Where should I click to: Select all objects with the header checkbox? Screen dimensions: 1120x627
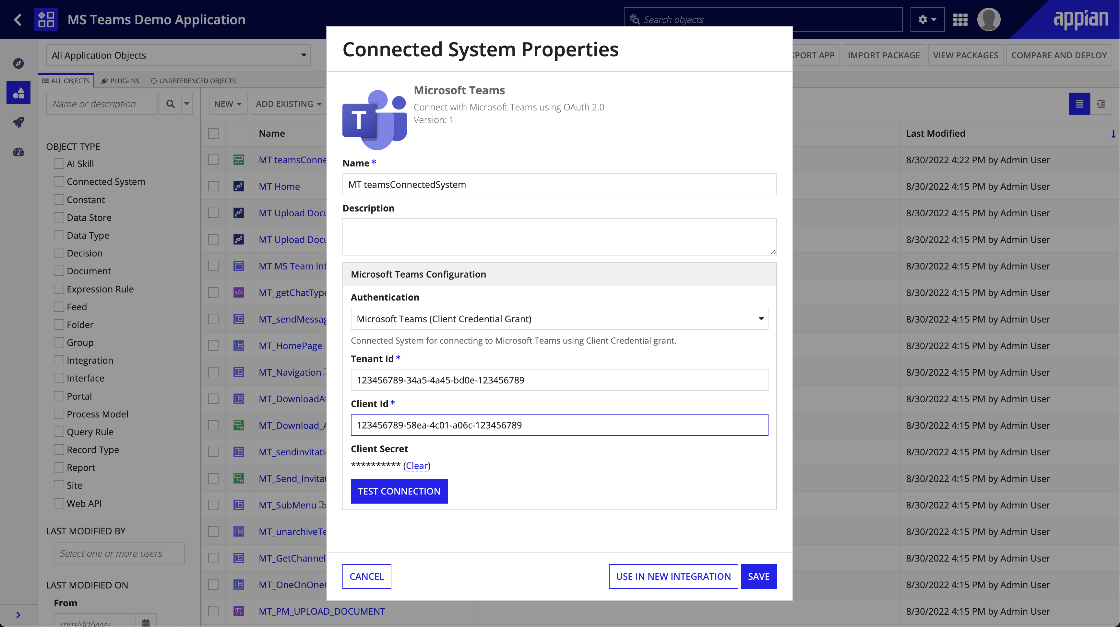point(213,133)
